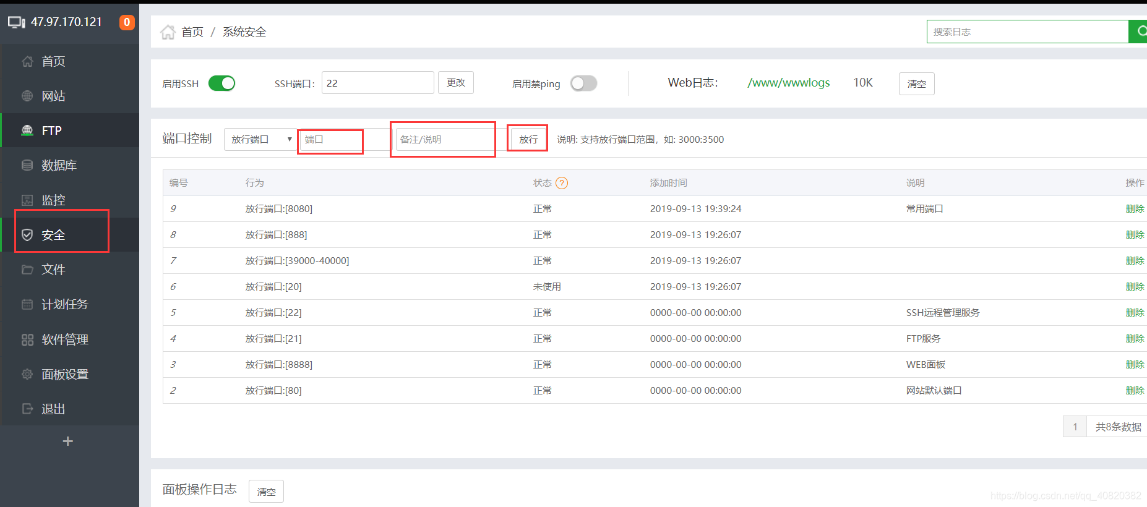Click FTP服务 description

(923, 339)
